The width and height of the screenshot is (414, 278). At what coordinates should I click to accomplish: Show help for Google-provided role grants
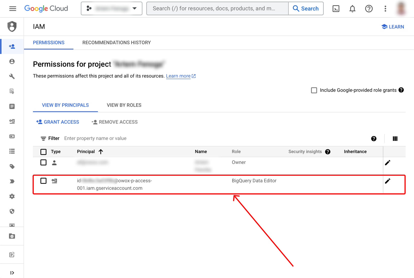pyautogui.click(x=401, y=90)
